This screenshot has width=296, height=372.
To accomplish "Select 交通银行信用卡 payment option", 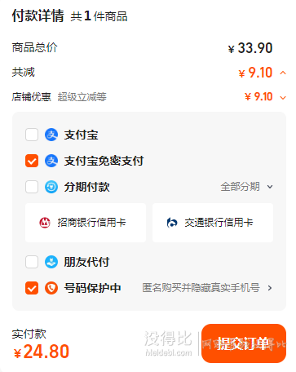I will tap(213, 223).
